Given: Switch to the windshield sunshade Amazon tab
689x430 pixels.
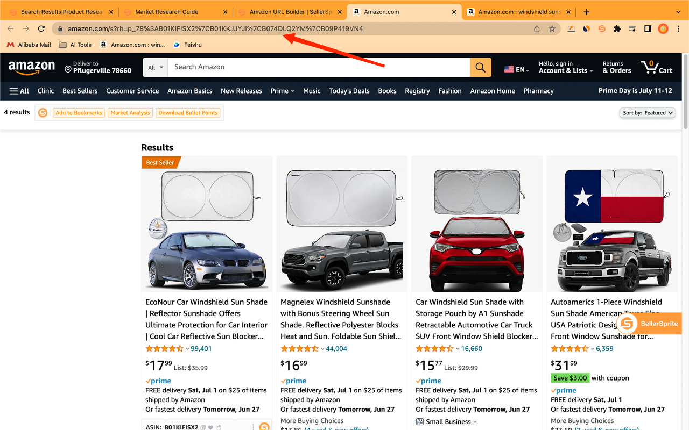Looking at the screenshot, I should point(519,12).
